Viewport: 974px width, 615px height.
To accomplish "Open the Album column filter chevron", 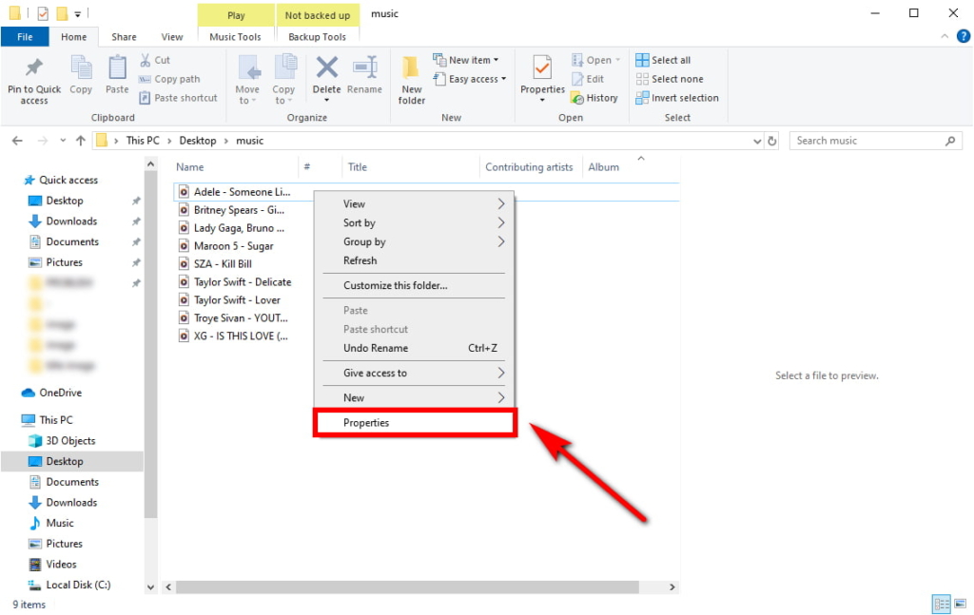I will pos(640,160).
